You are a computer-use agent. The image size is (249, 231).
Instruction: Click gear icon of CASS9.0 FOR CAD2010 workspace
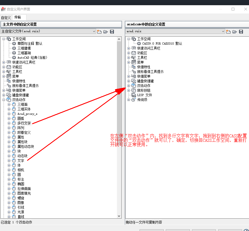tap(139, 44)
